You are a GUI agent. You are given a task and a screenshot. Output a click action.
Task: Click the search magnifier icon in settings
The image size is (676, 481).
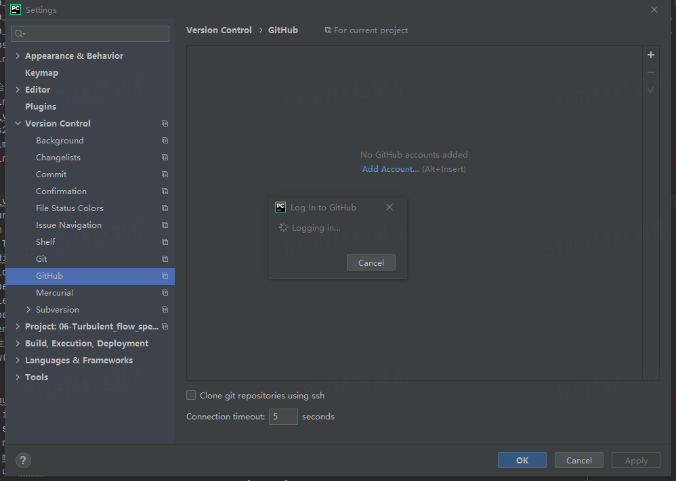click(20, 34)
